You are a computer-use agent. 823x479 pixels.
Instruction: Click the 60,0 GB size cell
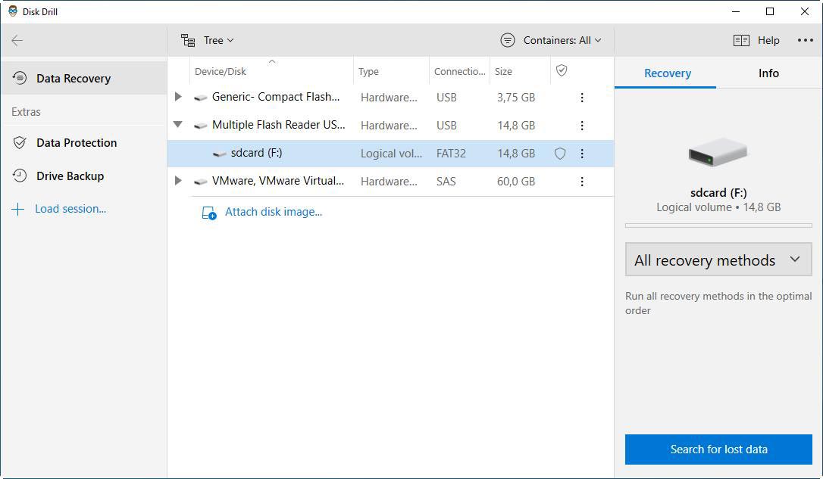(x=516, y=182)
